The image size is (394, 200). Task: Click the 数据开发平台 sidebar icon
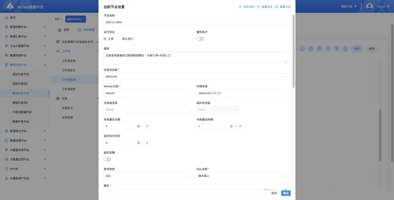[7, 65]
